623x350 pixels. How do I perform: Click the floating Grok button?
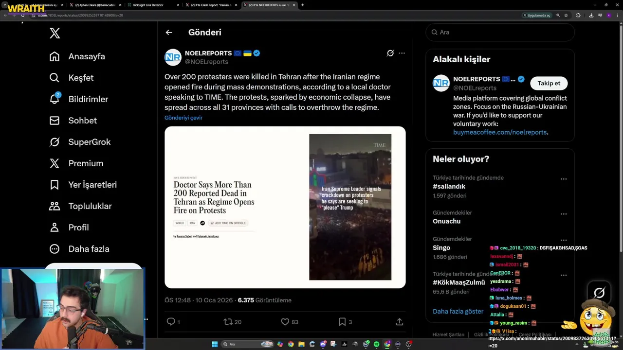tap(599, 293)
